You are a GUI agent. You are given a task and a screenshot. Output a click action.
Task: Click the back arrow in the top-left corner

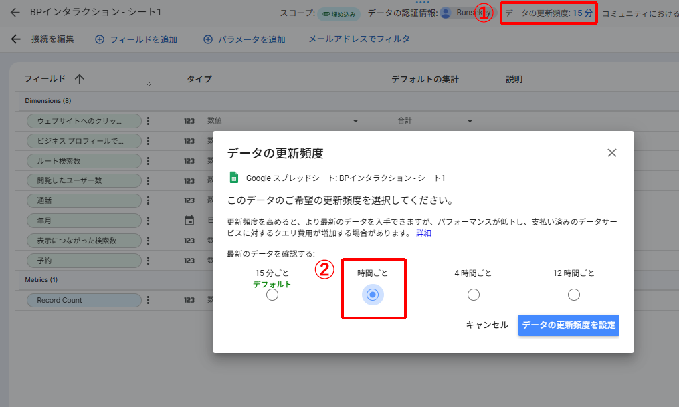[16, 11]
